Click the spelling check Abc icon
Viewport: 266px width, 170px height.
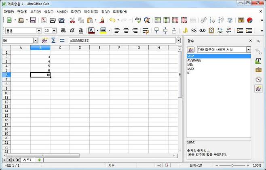point(138,20)
